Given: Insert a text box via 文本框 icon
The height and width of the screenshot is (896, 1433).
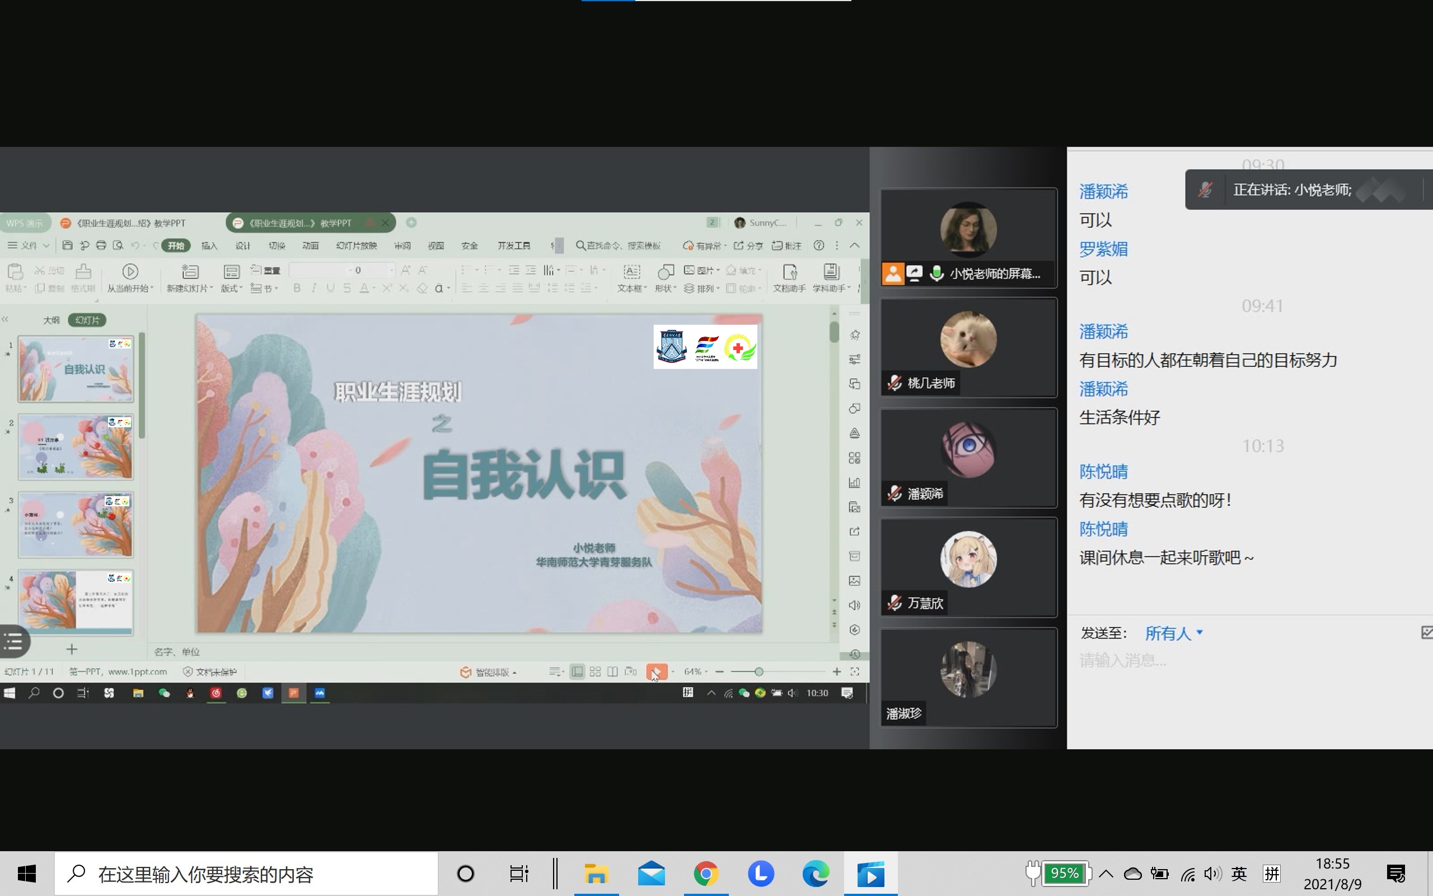Looking at the screenshot, I should pos(632,272).
